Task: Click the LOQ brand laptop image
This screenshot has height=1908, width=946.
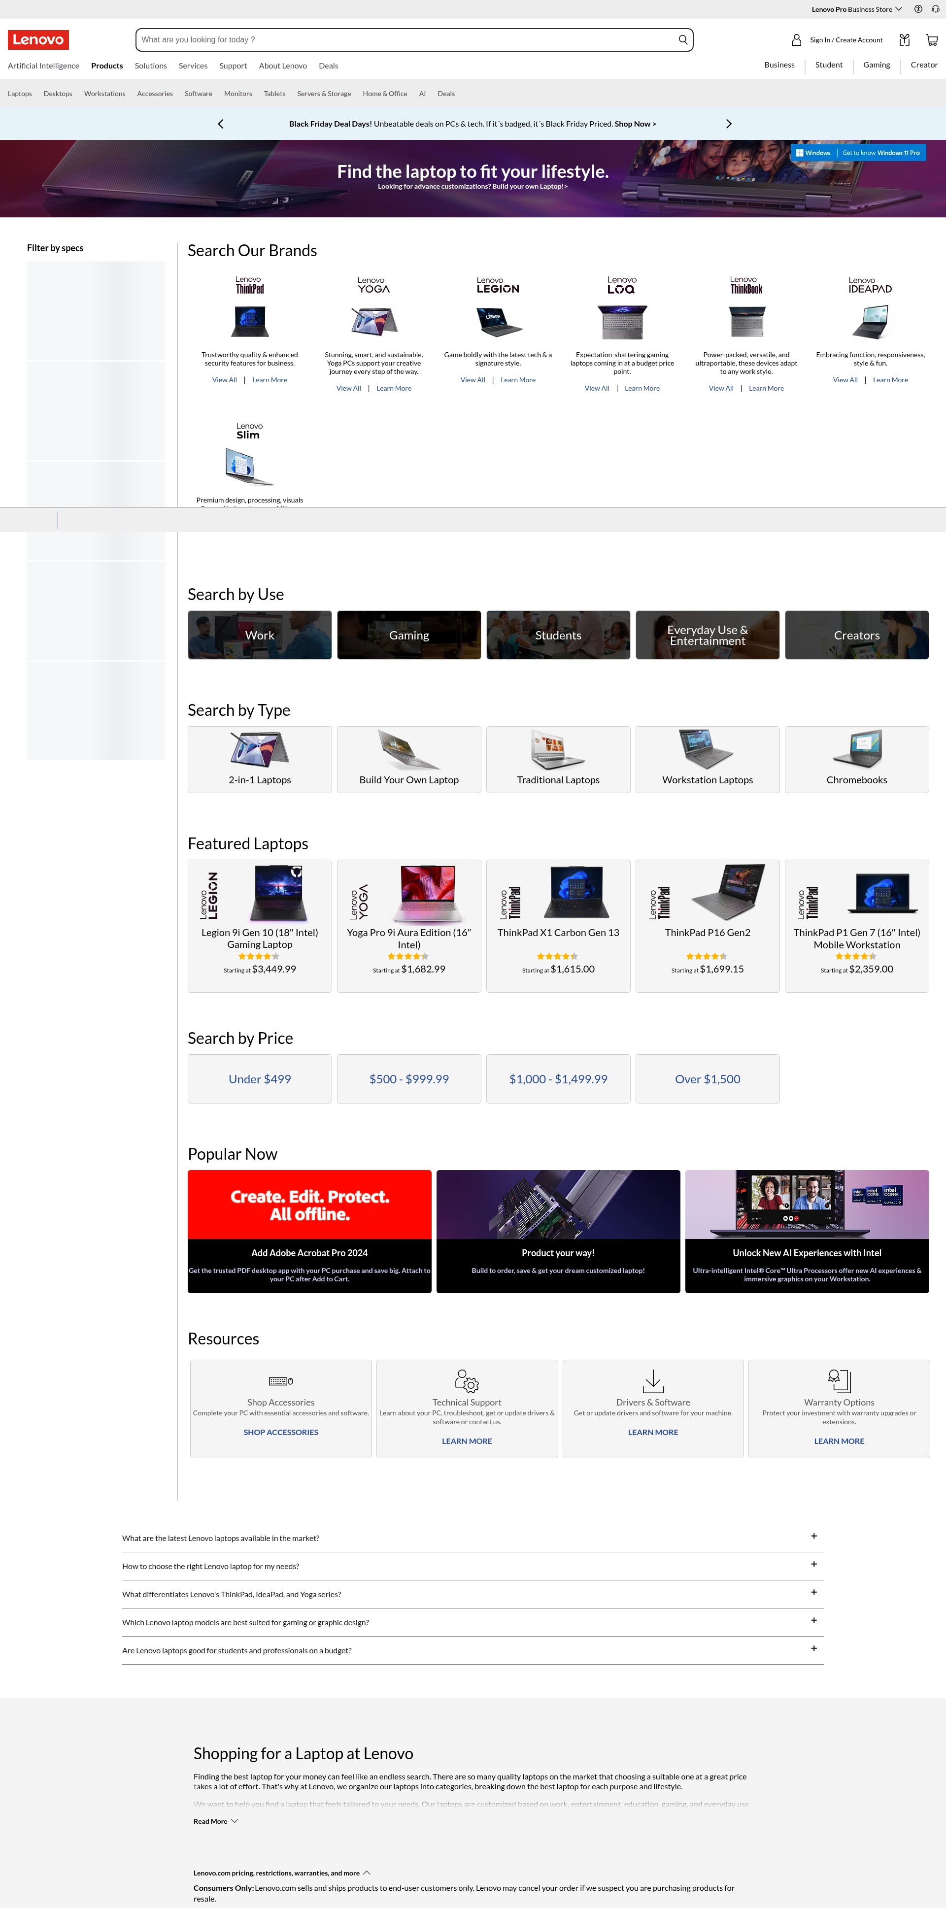Action: 622,322
